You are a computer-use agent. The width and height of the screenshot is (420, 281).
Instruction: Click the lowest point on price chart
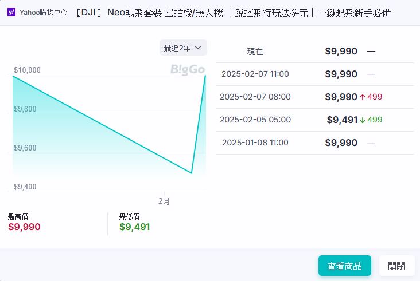(191, 173)
